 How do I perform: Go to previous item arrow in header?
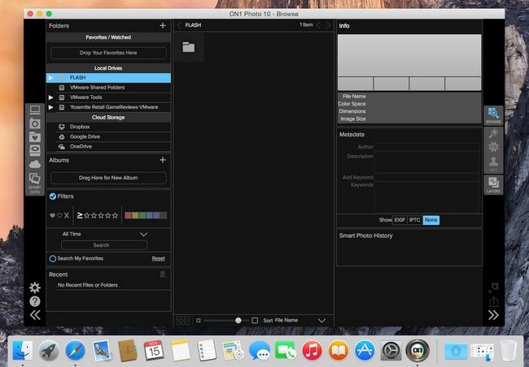point(318,25)
